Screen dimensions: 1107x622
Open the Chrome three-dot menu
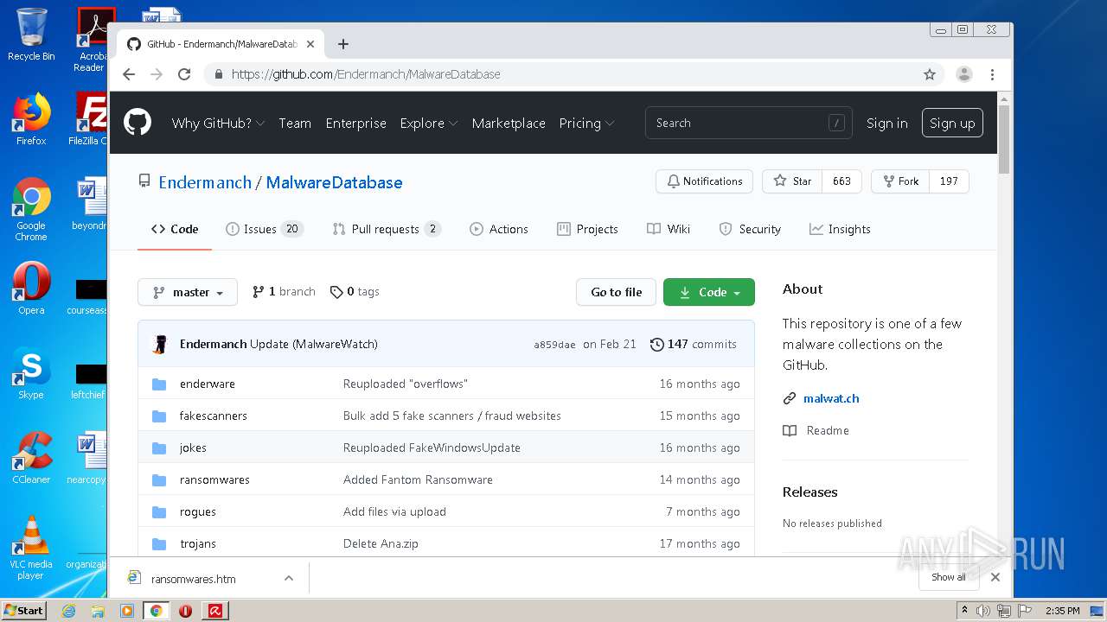click(x=992, y=74)
